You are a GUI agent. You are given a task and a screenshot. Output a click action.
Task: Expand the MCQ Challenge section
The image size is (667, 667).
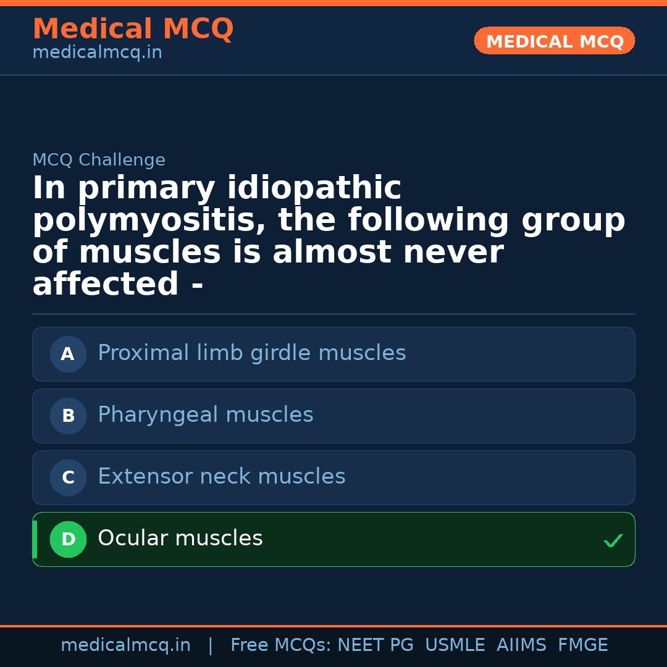pyautogui.click(x=99, y=159)
